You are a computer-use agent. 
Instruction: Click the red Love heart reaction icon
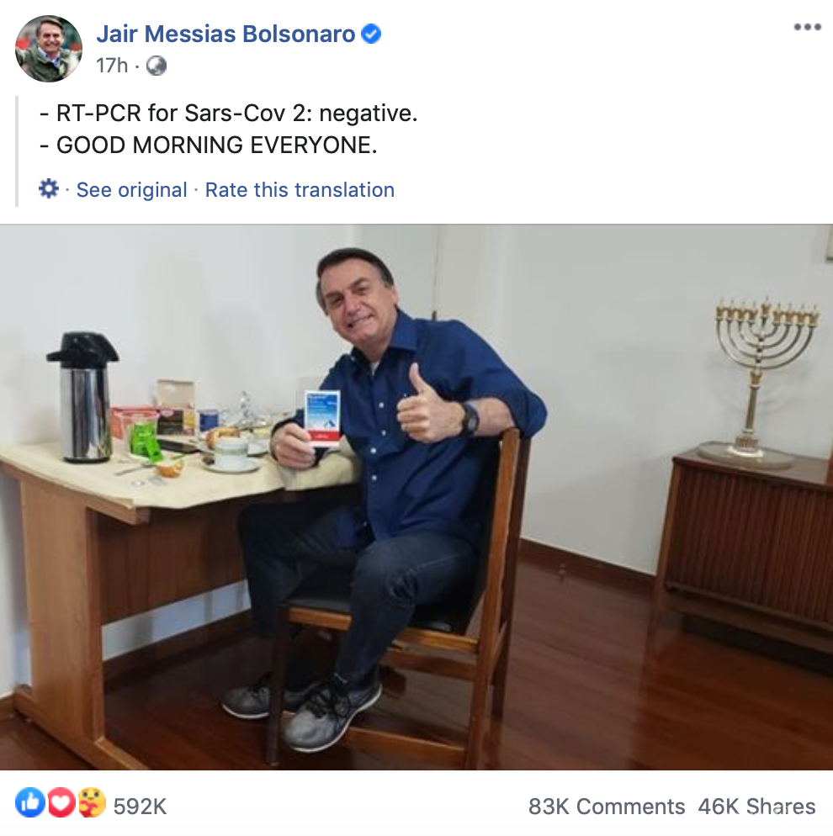(x=61, y=802)
